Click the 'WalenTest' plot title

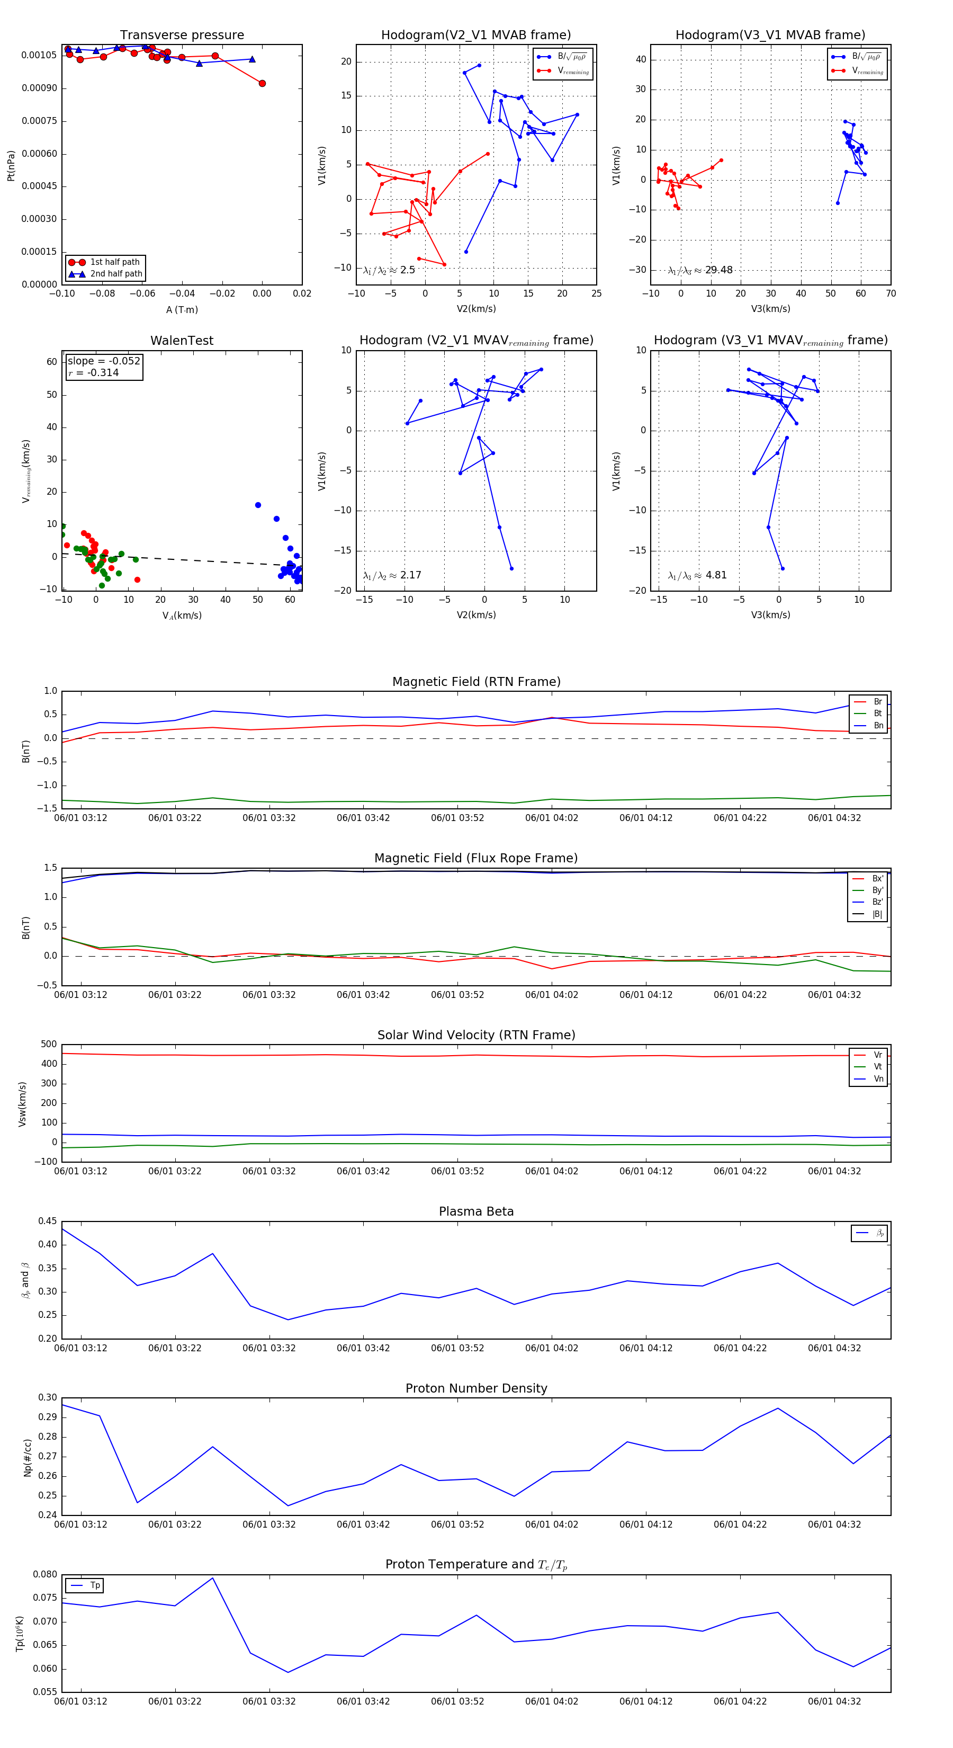point(182,341)
